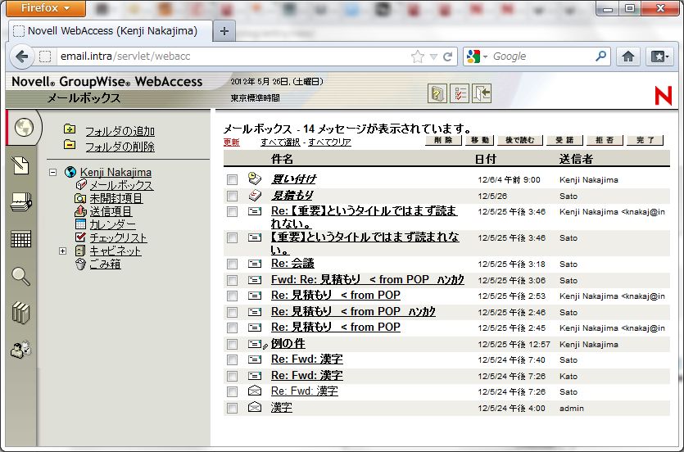The image size is (684, 452).
Task: Click the 受諾 button
Action: coord(564,140)
